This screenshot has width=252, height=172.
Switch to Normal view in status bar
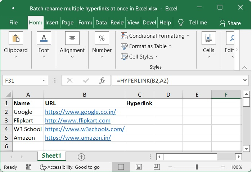point(121,167)
